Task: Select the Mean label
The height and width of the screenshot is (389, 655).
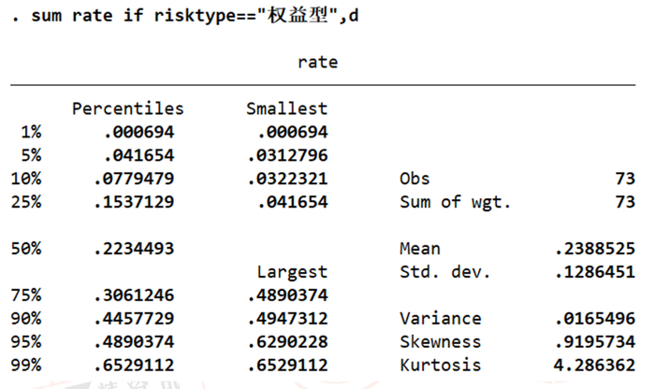Action: [419, 249]
